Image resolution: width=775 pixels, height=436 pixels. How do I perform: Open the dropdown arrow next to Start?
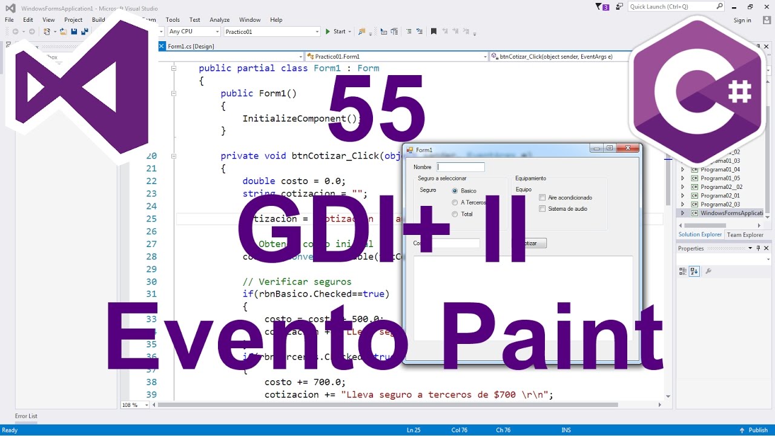coord(351,31)
